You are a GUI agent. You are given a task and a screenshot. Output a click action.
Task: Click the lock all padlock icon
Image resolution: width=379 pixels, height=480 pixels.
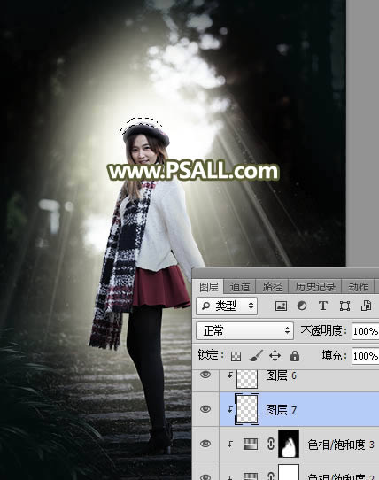(295, 356)
